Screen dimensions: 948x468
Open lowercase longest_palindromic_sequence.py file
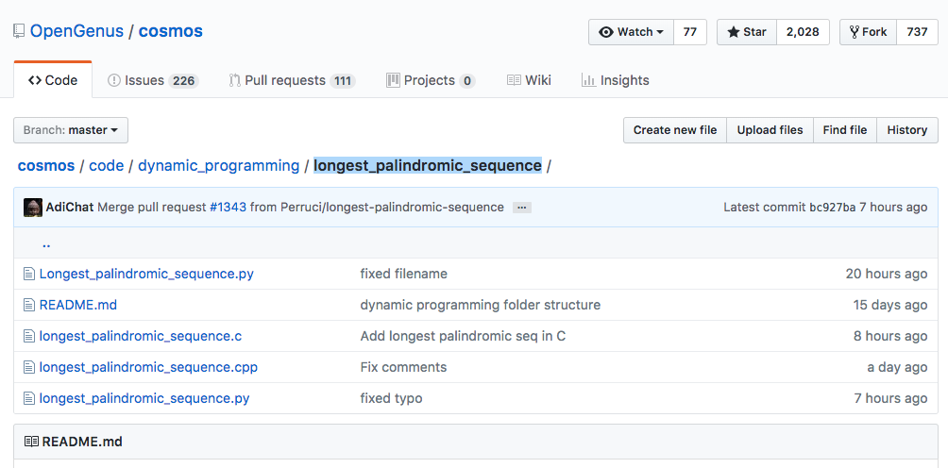(x=144, y=398)
